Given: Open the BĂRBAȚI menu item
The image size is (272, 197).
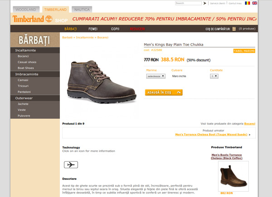Looking at the screenshot, I should [x=71, y=29].
